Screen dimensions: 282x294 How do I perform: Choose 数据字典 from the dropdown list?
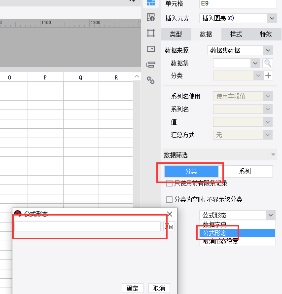click(237, 224)
